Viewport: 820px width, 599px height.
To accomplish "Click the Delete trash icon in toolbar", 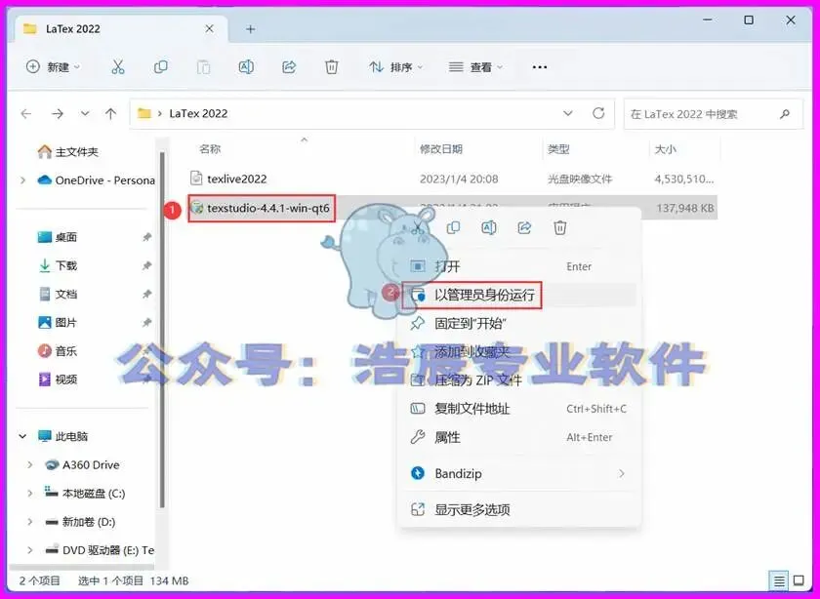I will point(332,67).
